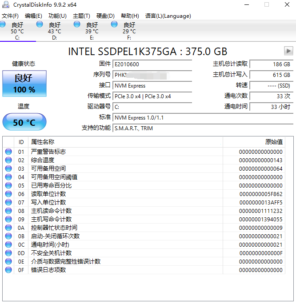Click status orb for 通电时间(小时) row
Viewport: 296px width, 304px height.
coord(8,244)
